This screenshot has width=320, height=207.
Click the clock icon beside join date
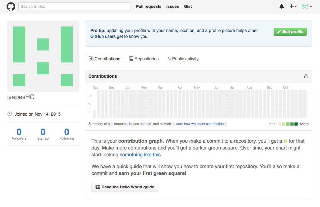tap(10, 114)
